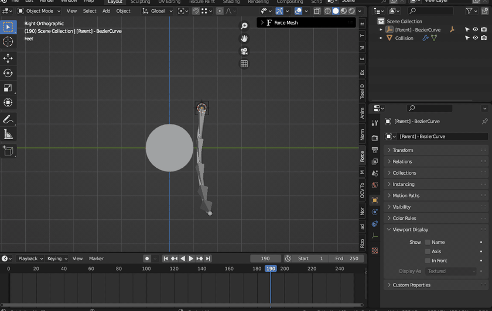Choose the Move tool
492x311 pixels.
(8, 58)
